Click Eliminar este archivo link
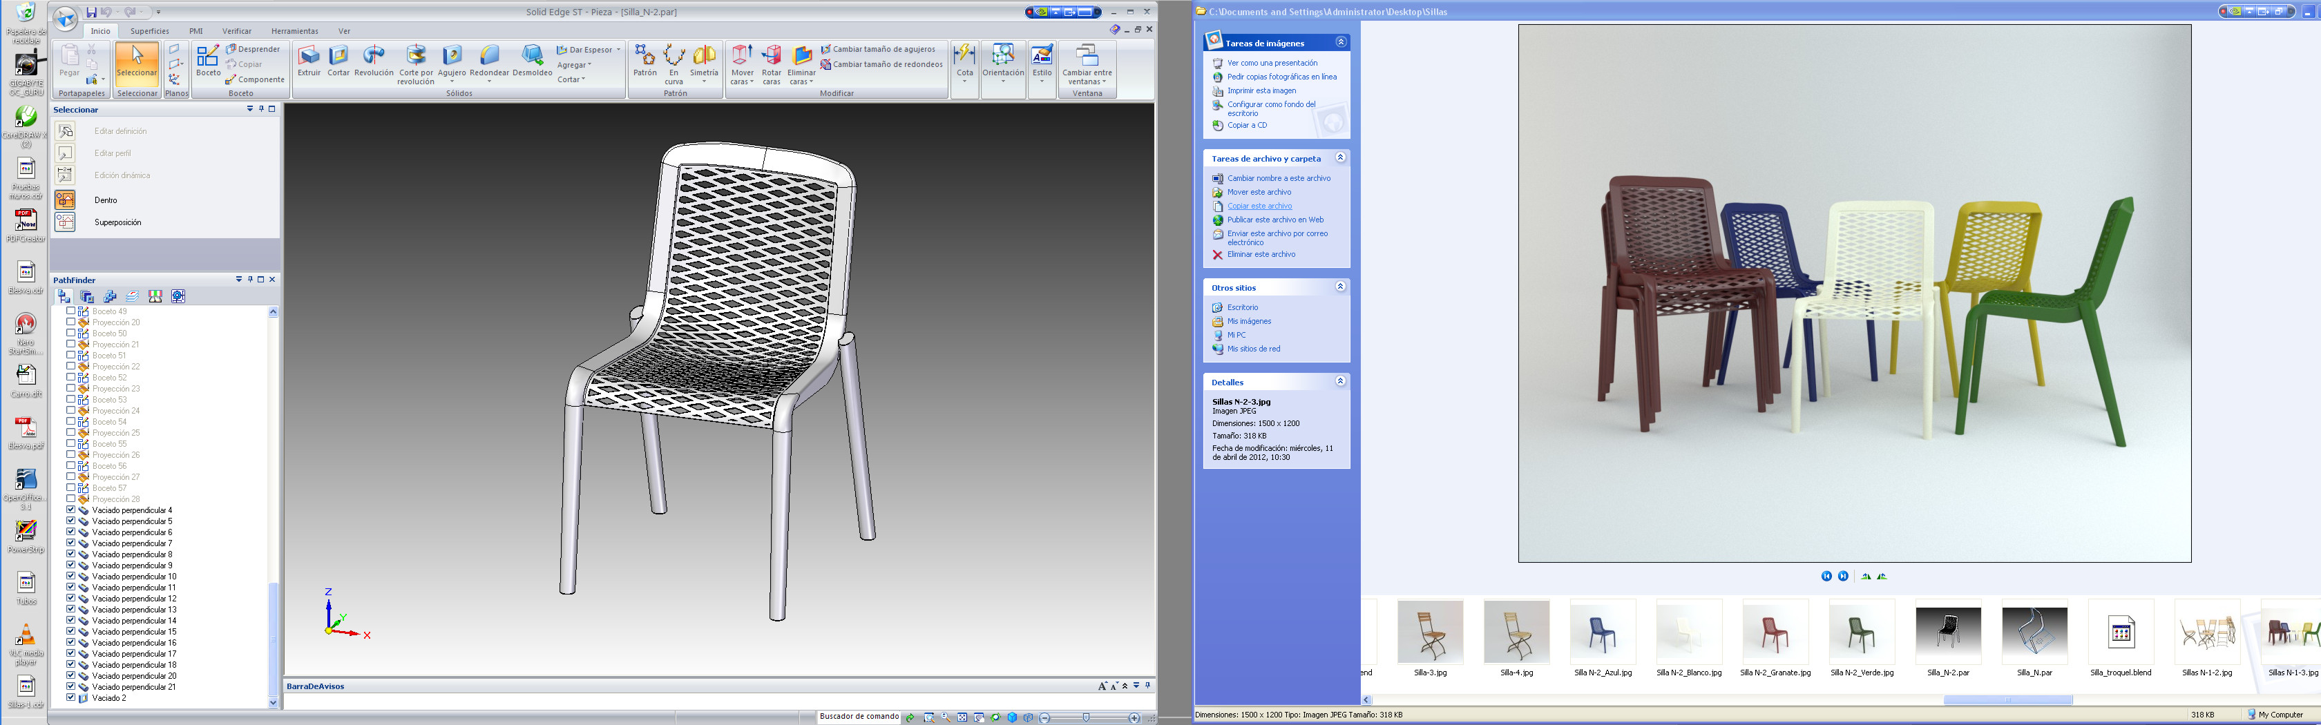 coord(1261,255)
